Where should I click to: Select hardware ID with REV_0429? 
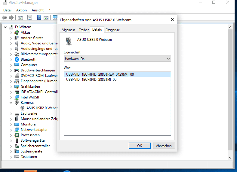tap(117, 74)
